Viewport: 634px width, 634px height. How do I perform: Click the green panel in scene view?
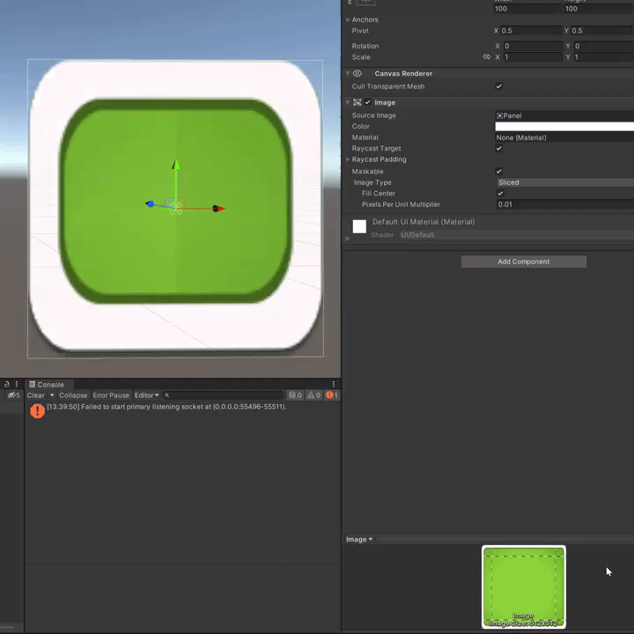(175, 201)
